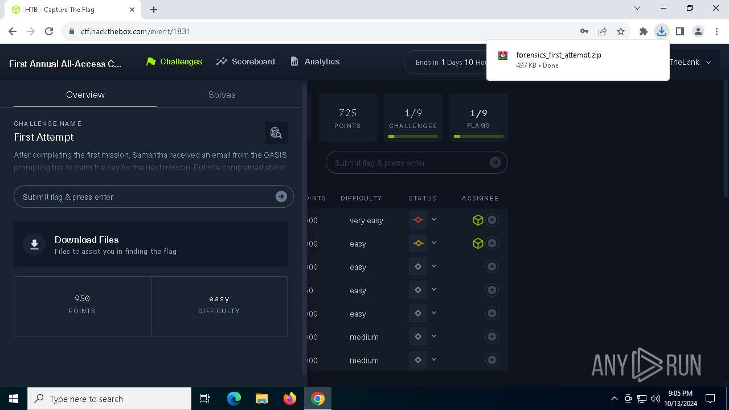This screenshot has height=410, width=729.
Task: Click the saved password key icon
Action: 584,31
